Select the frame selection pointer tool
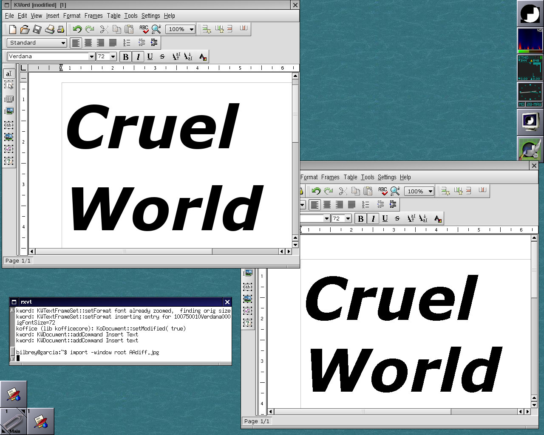Viewport: 544px width, 435px height. tap(8, 85)
